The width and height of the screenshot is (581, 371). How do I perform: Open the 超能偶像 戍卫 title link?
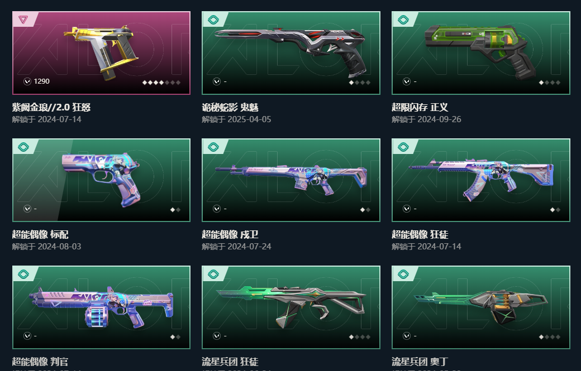(x=230, y=234)
